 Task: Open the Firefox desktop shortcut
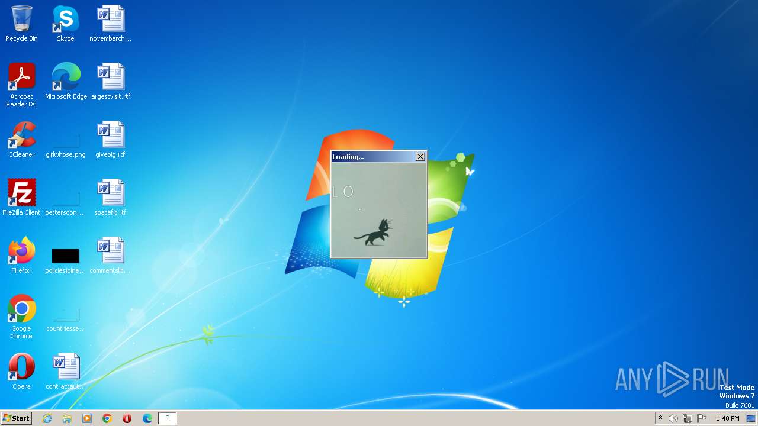(x=21, y=256)
